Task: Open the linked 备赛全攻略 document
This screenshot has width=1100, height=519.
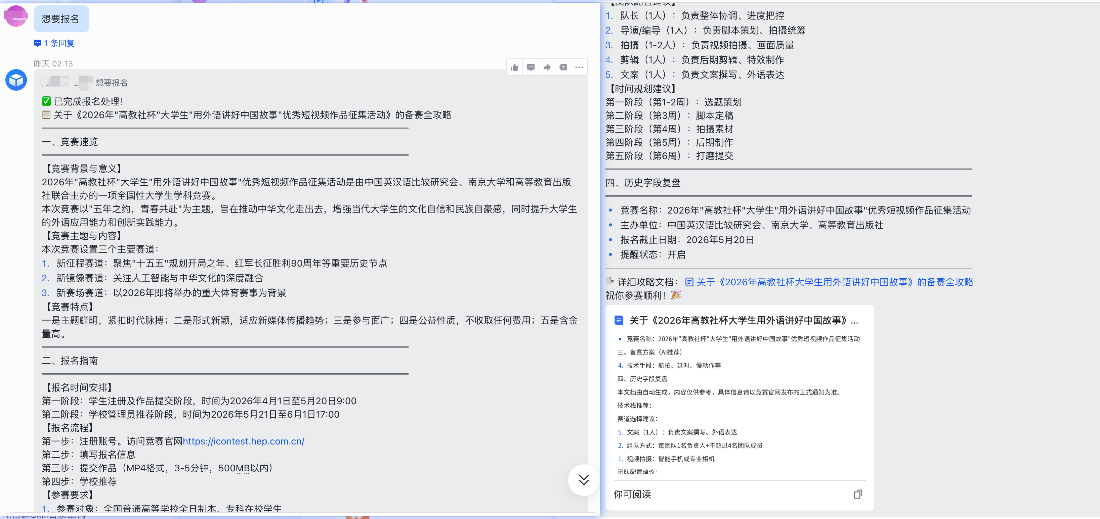Action: point(829,282)
